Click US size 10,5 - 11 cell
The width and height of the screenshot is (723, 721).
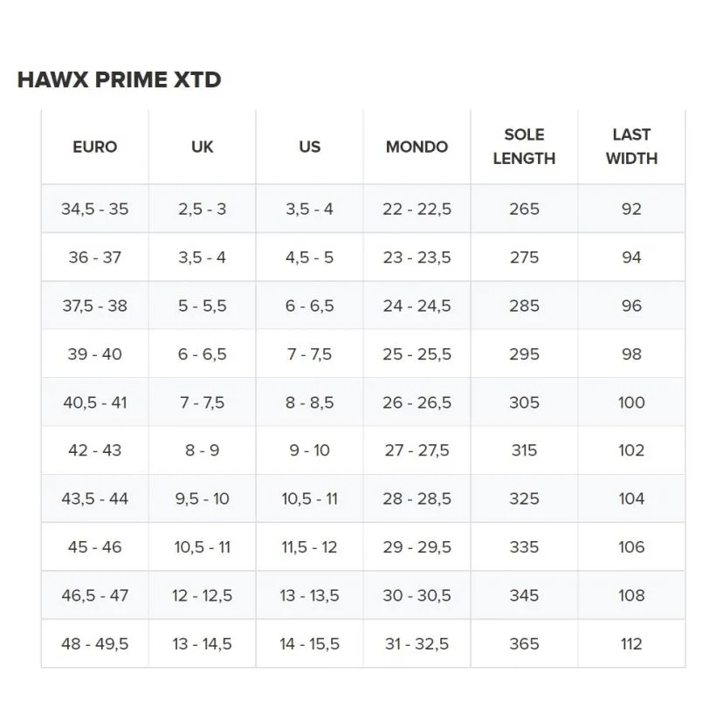pyautogui.click(x=309, y=499)
